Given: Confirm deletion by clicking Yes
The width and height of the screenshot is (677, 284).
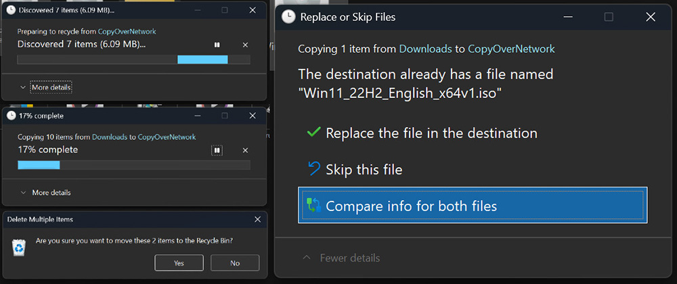Looking at the screenshot, I should click(x=179, y=263).
